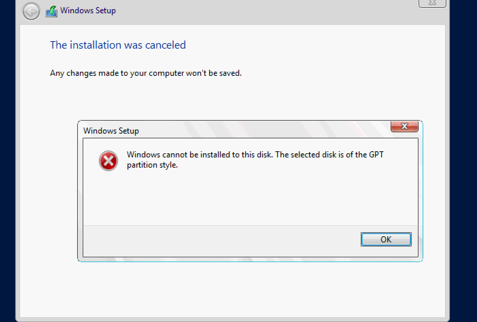Click the OK button in the error dialog
This screenshot has height=322, width=477.
[x=386, y=239]
